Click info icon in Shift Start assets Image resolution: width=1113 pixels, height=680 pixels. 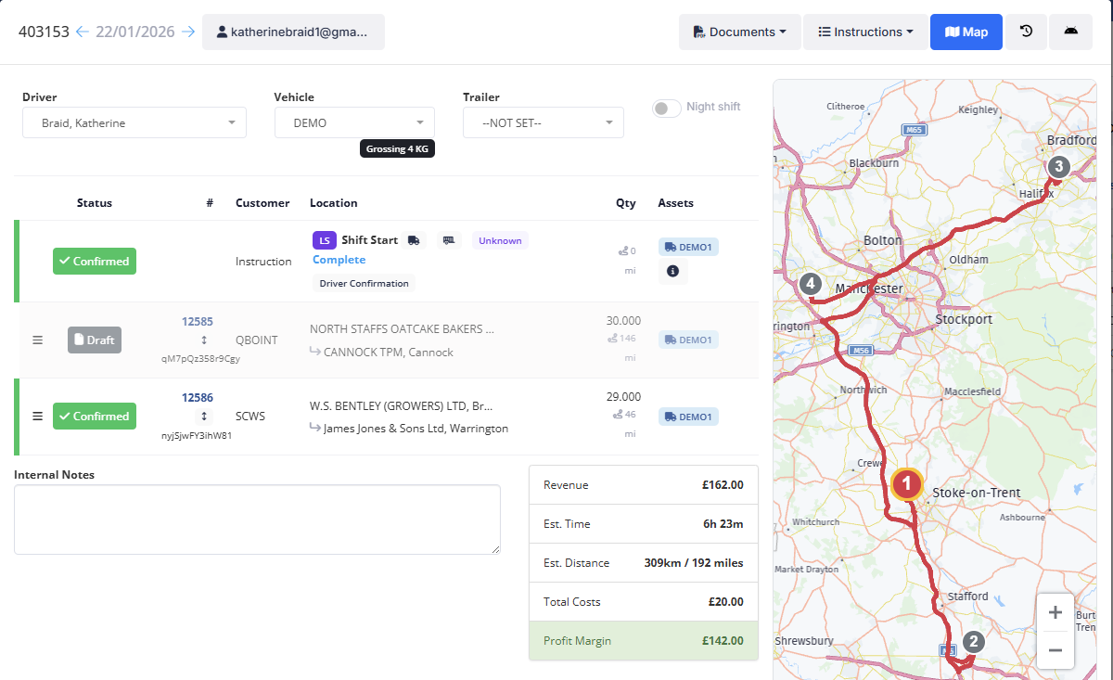[x=672, y=271]
